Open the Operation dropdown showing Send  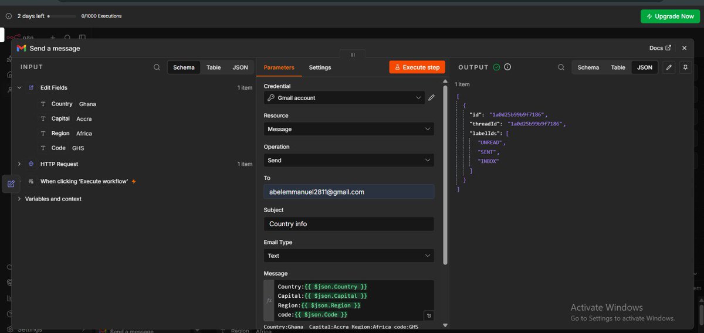tap(349, 160)
